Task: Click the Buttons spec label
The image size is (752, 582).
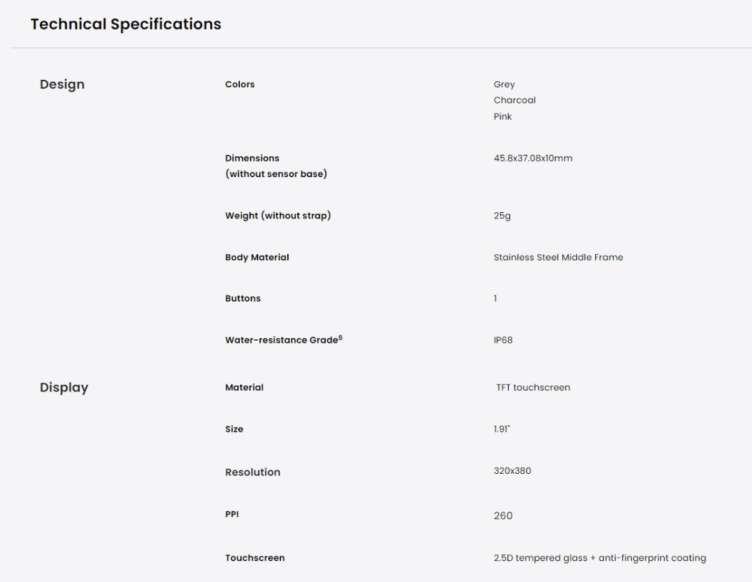Action: [x=243, y=299]
